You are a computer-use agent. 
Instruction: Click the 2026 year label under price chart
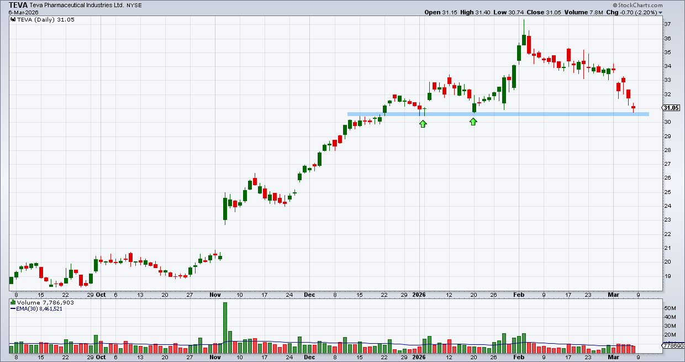[420, 295]
